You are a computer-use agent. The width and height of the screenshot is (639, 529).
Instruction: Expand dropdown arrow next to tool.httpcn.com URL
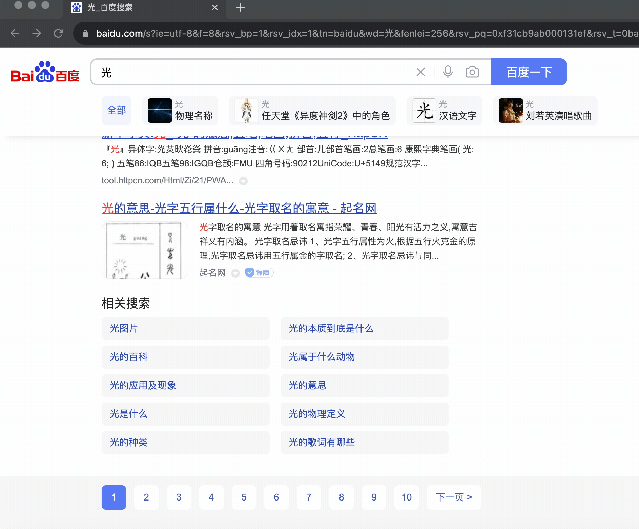point(243,181)
